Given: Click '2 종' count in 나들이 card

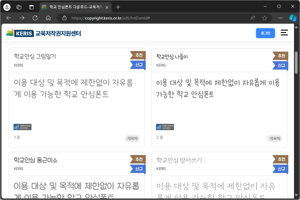Looking at the screenshot, I should [160, 137].
